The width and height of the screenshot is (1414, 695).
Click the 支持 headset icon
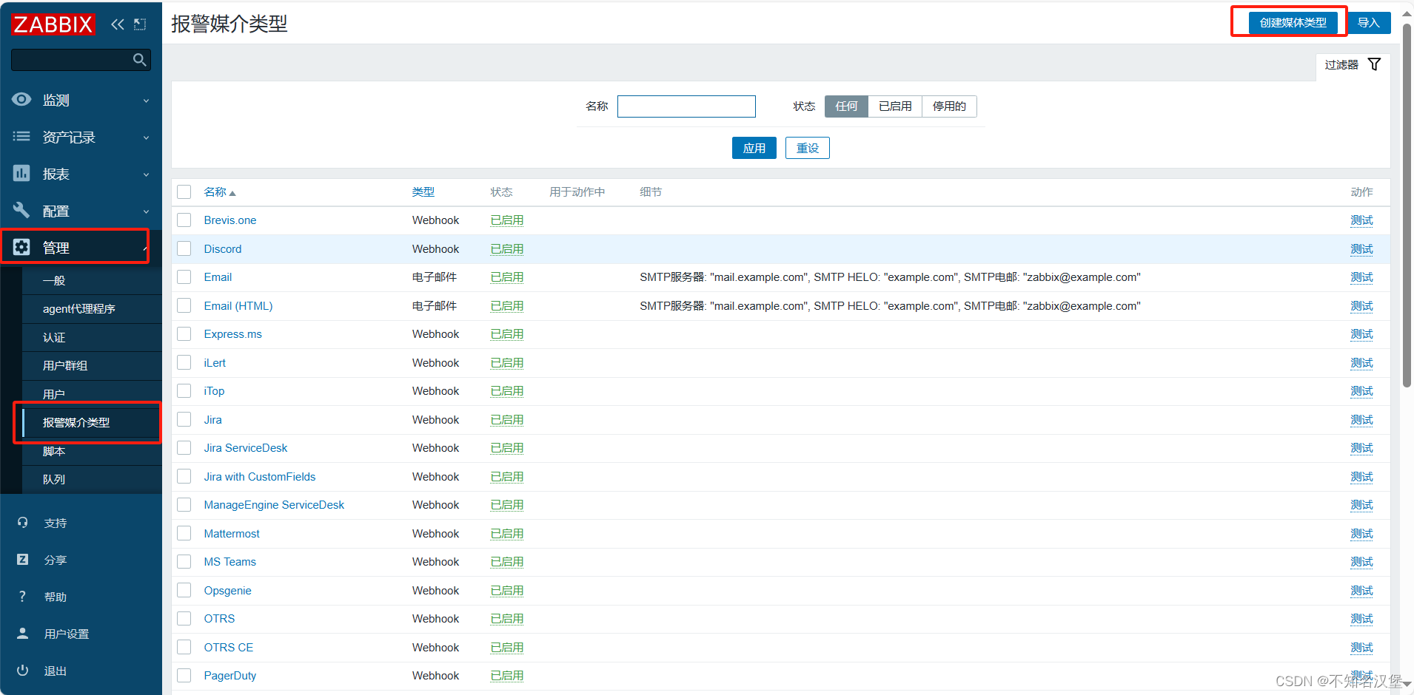click(x=23, y=523)
